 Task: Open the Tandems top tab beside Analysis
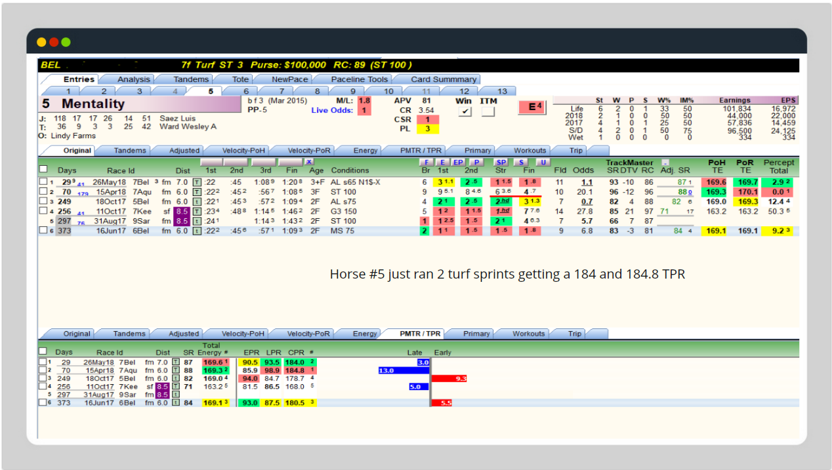(x=191, y=79)
